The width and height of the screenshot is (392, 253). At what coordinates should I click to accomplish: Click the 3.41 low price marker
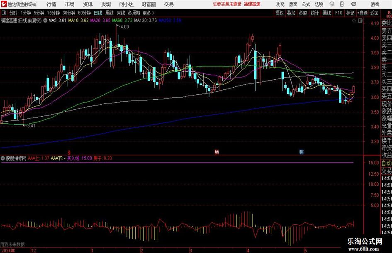(31, 126)
